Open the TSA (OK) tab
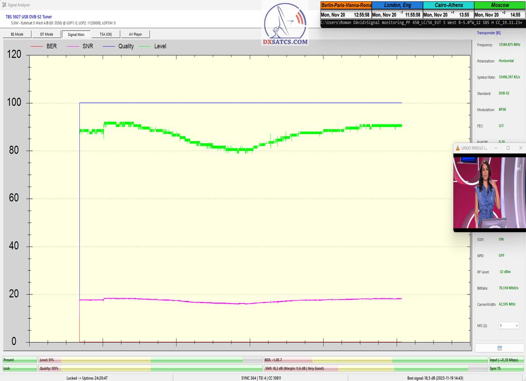Image resolution: width=526 pixels, height=381 pixels. click(x=106, y=34)
